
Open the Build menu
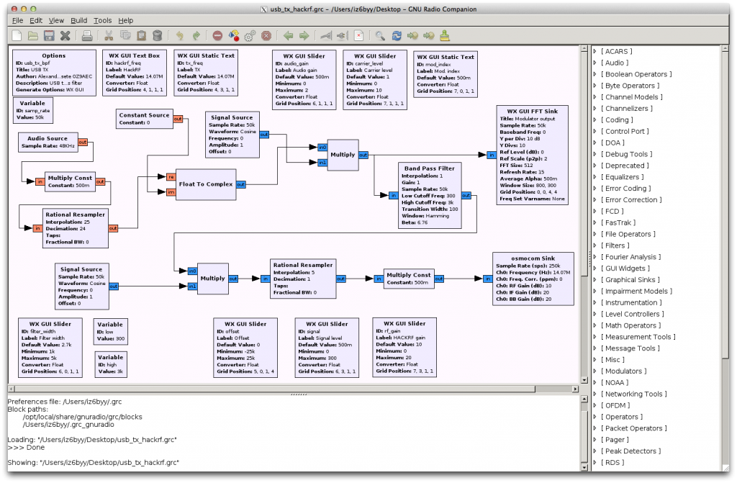[78, 21]
